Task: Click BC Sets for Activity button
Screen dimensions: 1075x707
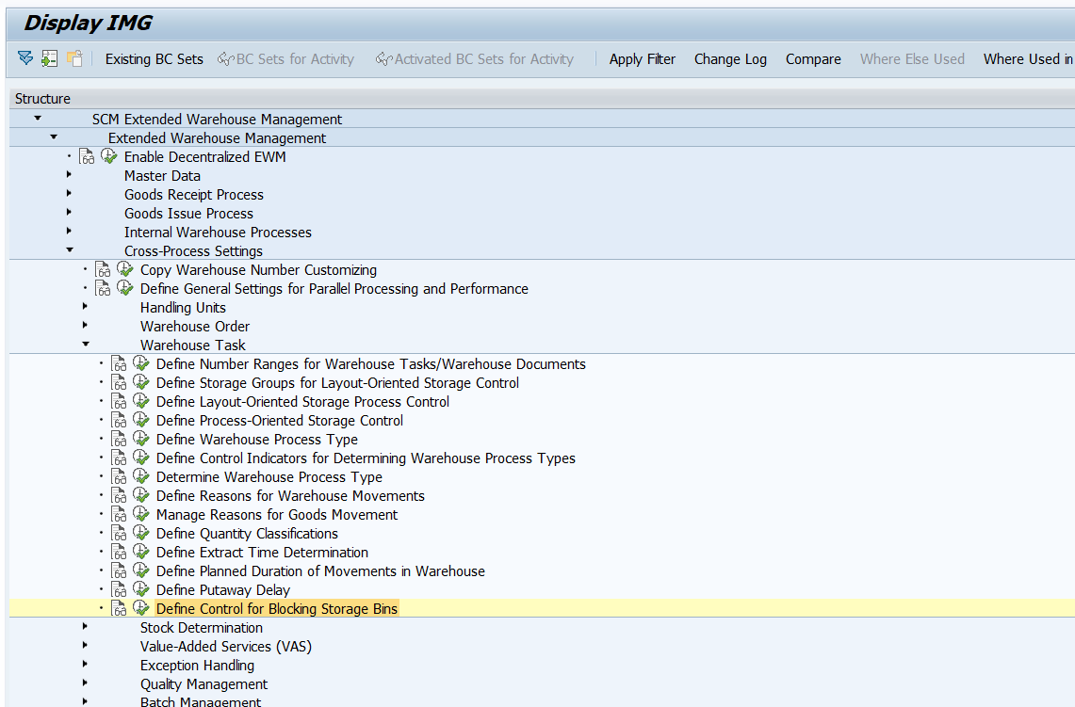Action: tap(285, 59)
